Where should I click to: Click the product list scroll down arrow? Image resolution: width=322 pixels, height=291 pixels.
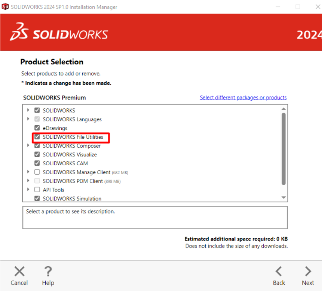click(x=283, y=197)
